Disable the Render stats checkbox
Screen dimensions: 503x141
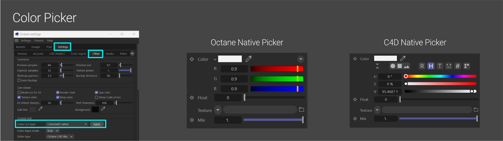[x=58, y=93]
